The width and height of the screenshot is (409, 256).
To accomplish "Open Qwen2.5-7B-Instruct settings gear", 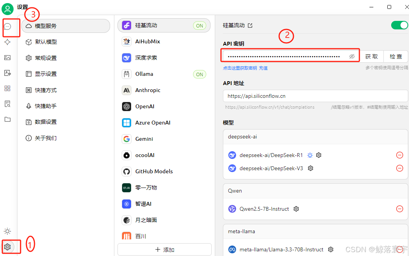I will (296, 209).
